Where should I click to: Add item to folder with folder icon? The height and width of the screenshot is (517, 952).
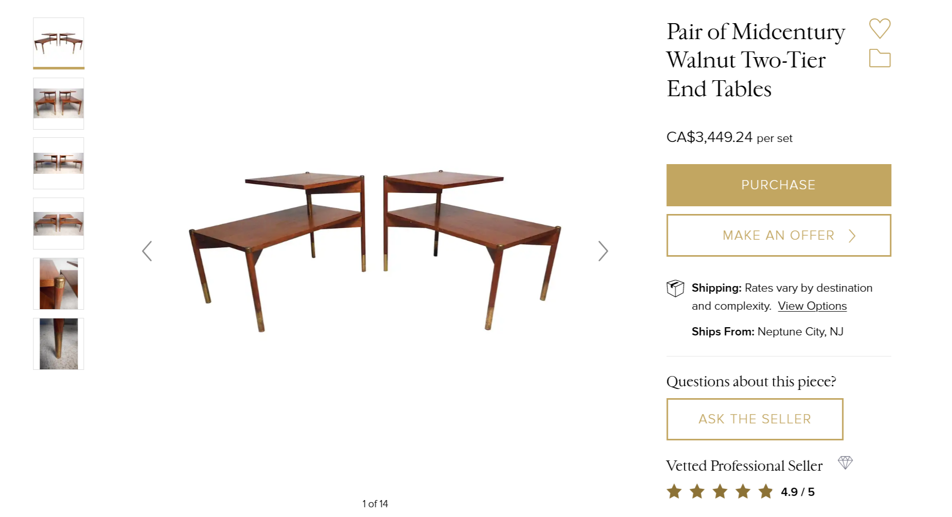[x=879, y=59]
